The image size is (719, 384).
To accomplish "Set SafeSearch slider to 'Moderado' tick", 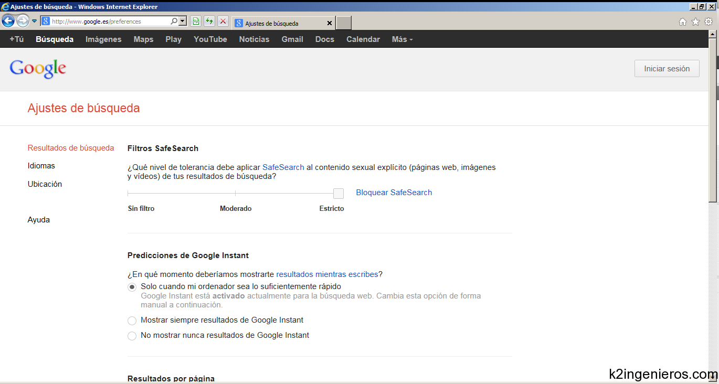I will tap(235, 194).
